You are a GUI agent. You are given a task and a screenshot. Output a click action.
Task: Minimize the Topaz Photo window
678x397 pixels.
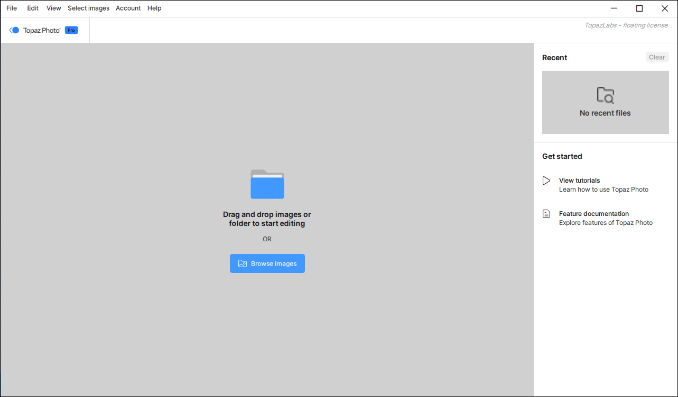(614, 8)
